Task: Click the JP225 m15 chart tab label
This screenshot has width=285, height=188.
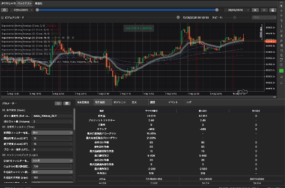Action: point(8,3)
